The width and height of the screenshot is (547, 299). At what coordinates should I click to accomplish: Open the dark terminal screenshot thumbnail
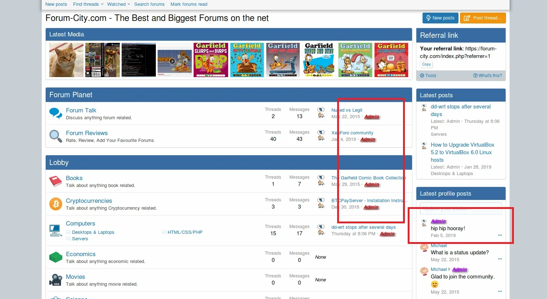pos(139,60)
